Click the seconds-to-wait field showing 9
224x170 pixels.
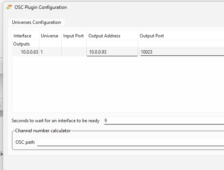tap(163, 121)
